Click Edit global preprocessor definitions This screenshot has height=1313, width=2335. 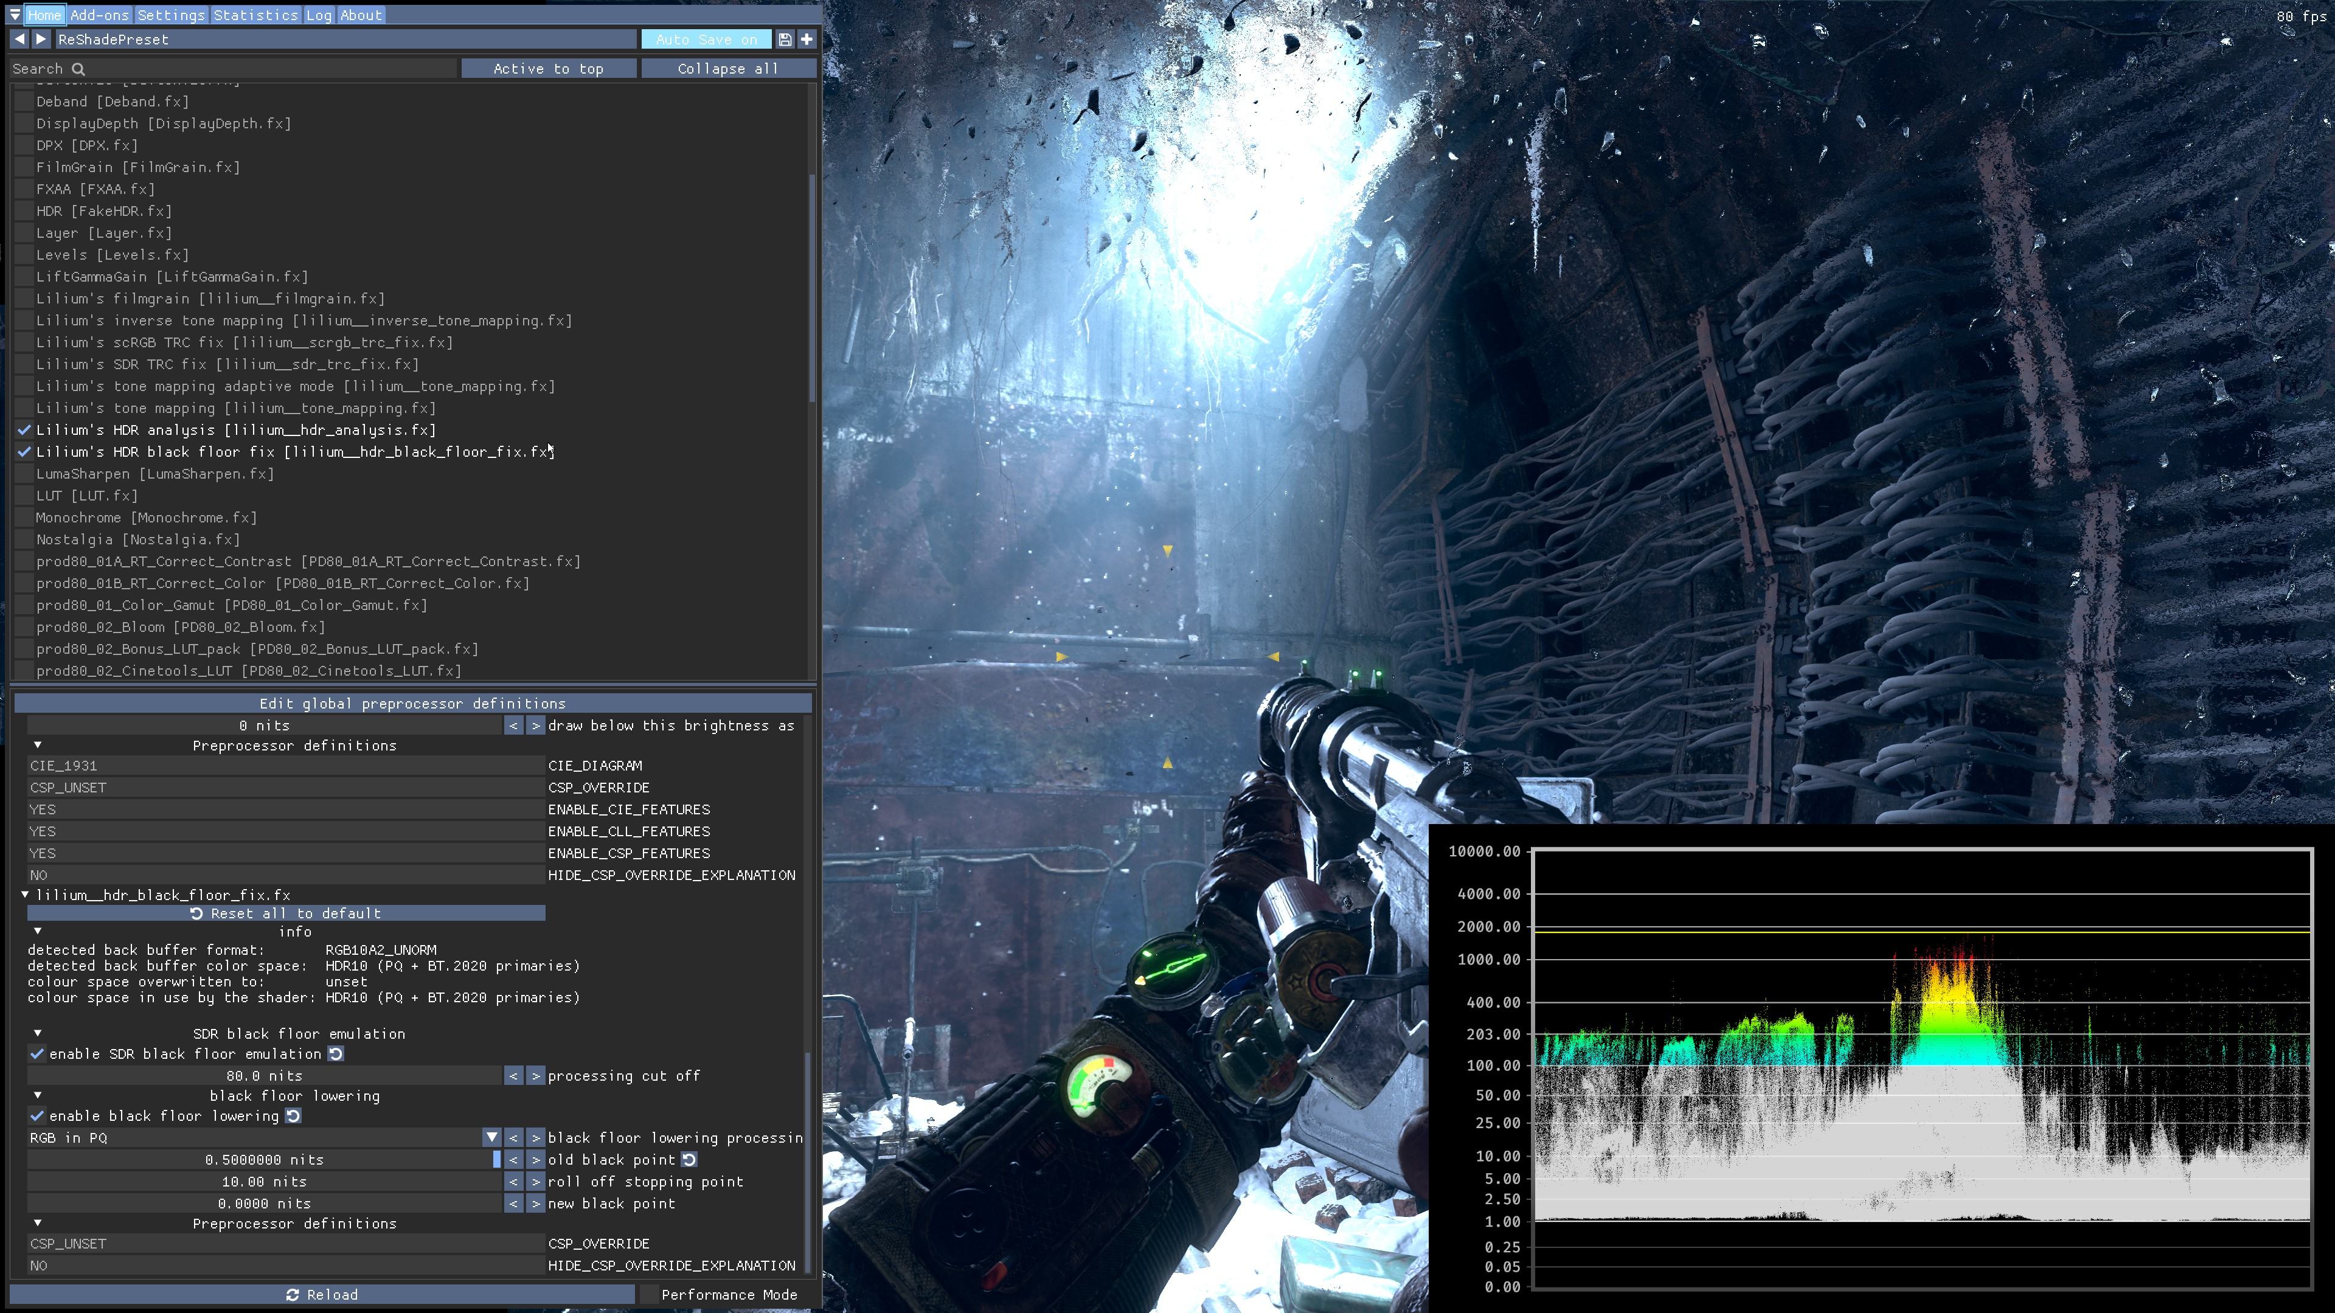(412, 703)
